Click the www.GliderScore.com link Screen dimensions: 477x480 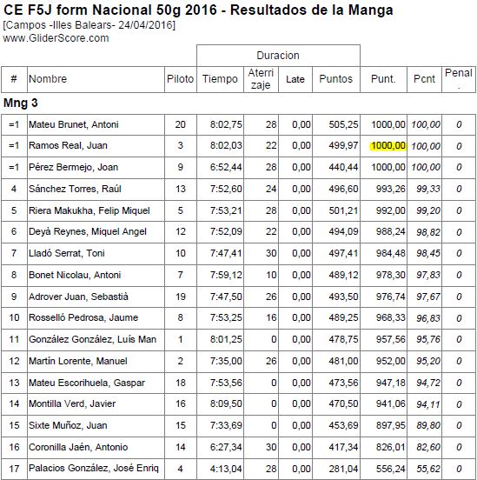click(x=56, y=38)
